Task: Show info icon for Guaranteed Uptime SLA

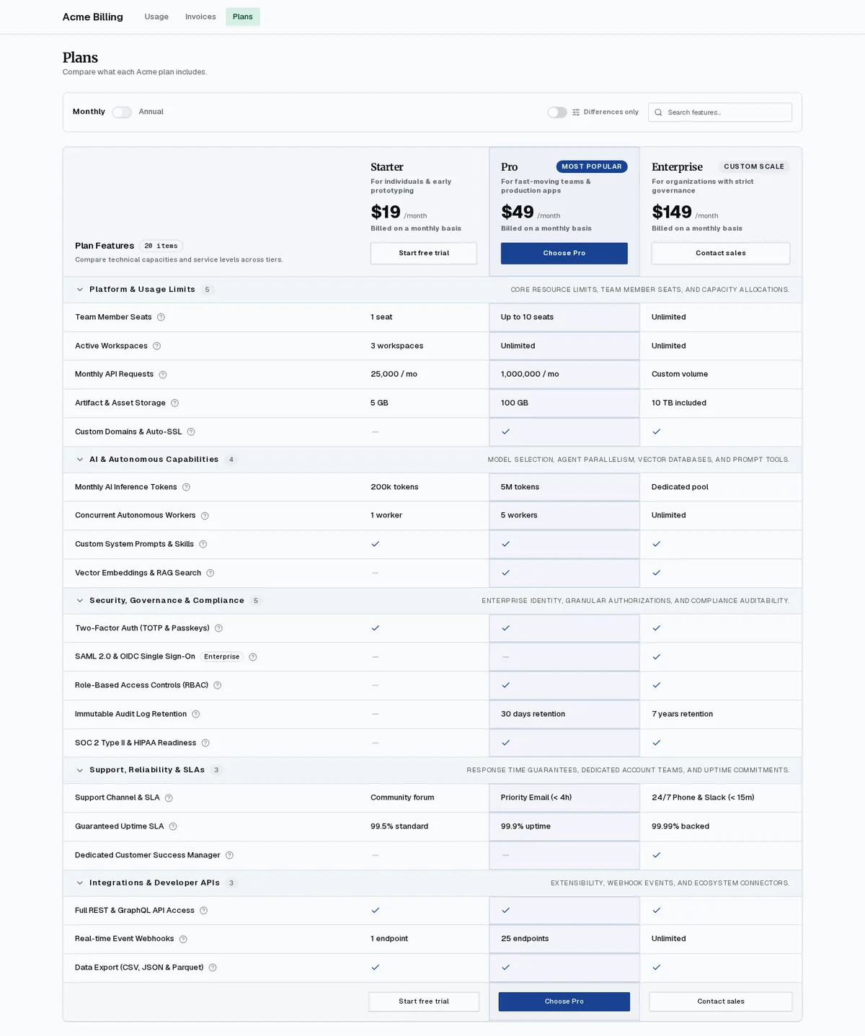Action: coord(173,827)
